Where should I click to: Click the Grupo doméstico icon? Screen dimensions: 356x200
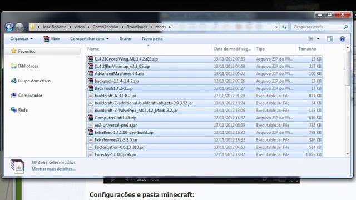point(13,81)
